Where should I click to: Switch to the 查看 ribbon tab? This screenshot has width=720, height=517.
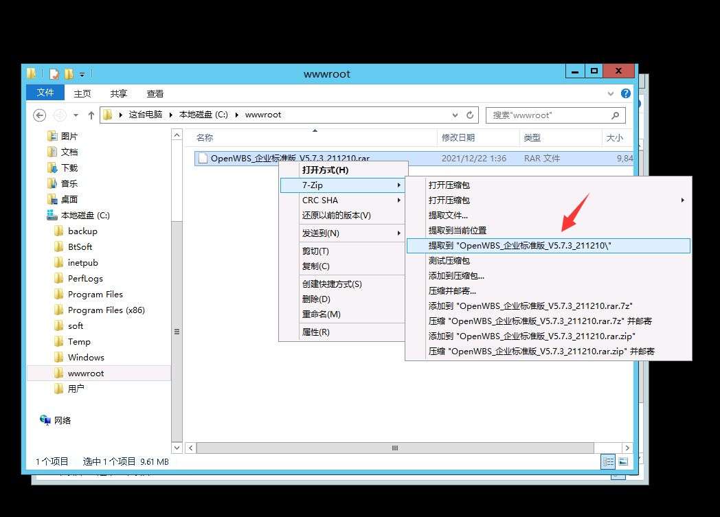[x=155, y=93]
